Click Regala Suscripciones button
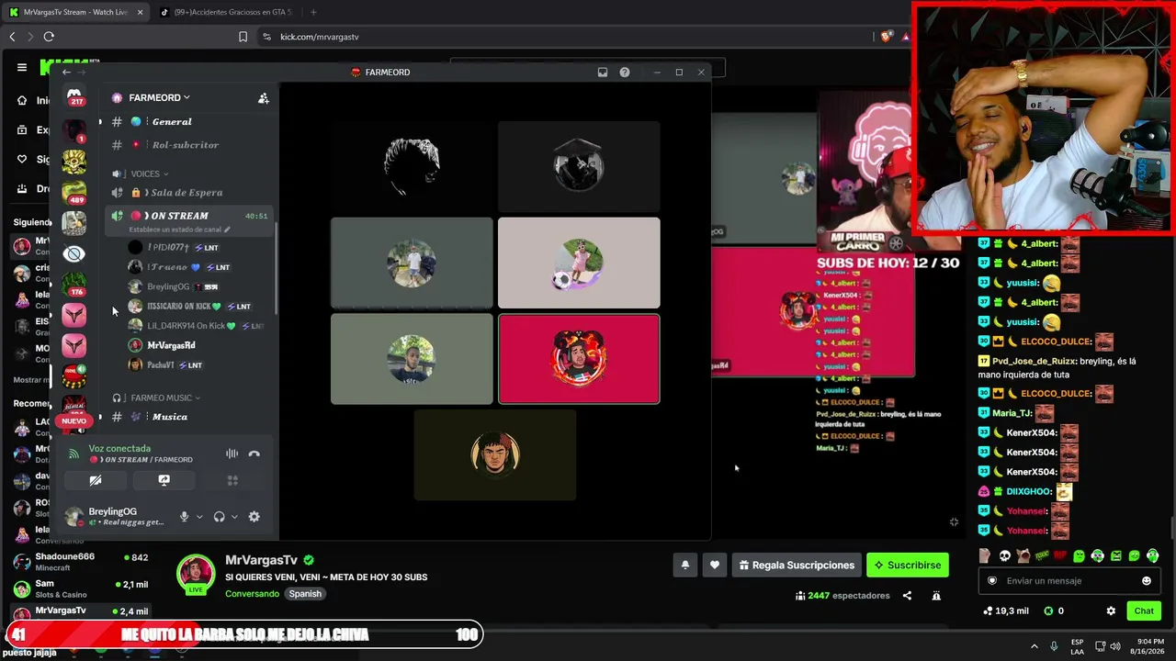The image size is (1176, 661). [797, 566]
